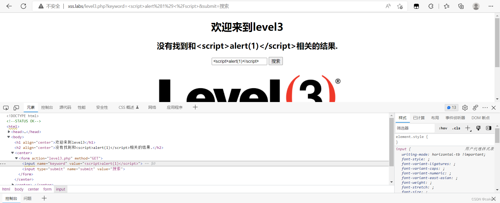Image resolution: width=500 pixels, height=203 pixels.
Task: Close the bottom drawer
Action: click(493, 199)
